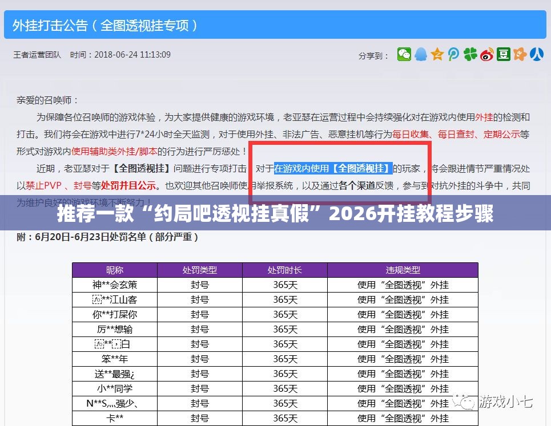Click the green four-leaf clover share icon
The width and height of the screenshot is (551, 426).
pyautogui.click(x=470, y=54)
